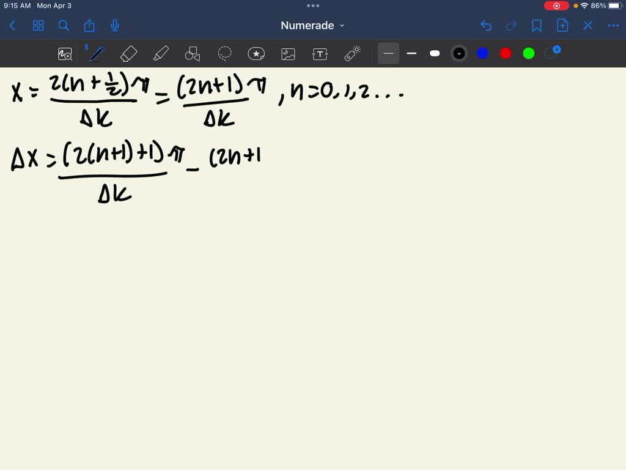626x470 pixels.
Task: Pick the Highlighter tool
Action: [x=161, y=53]
